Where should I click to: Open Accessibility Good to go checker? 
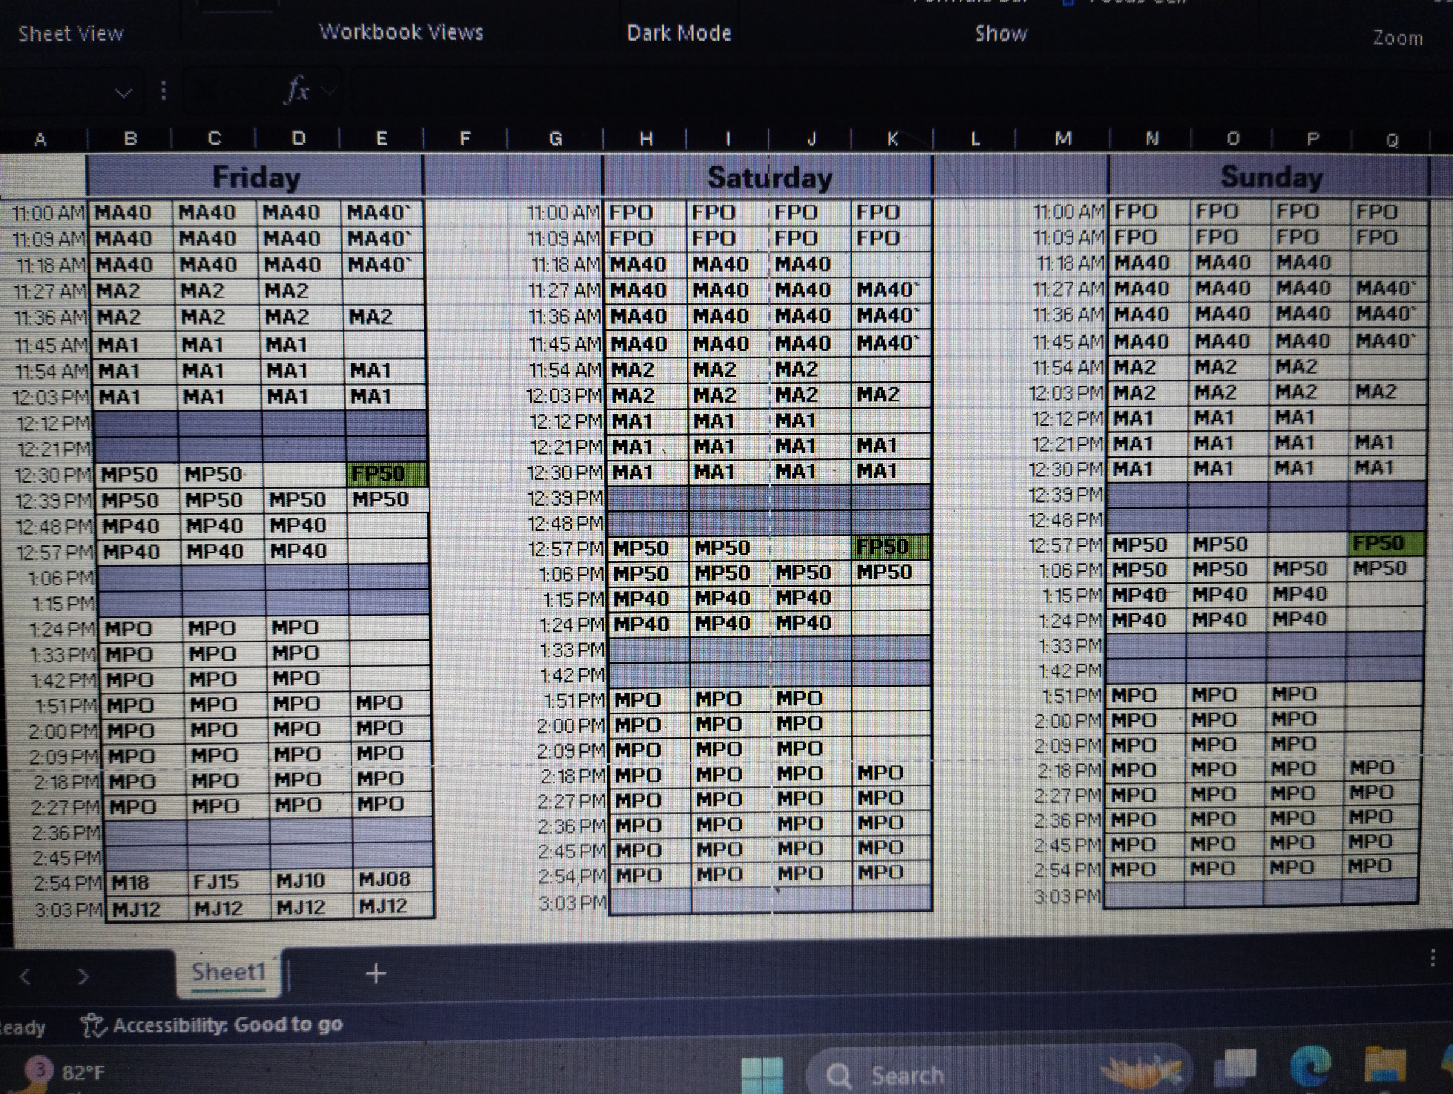[x=211, y=1024]
